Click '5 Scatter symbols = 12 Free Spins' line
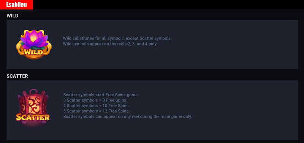The width and height of the screenshot is (304, 143). (97, 111)
